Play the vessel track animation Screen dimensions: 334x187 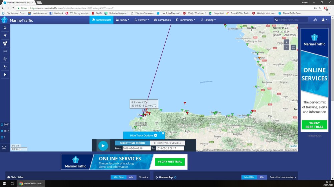(103, 146)
